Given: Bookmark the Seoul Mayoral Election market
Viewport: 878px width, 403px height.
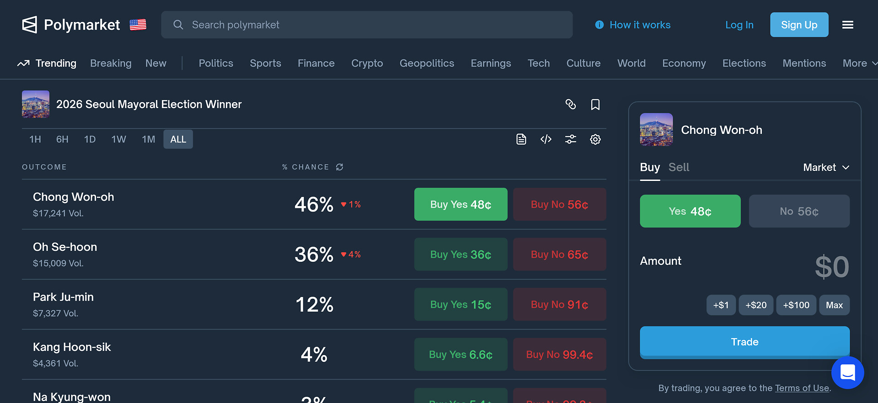Looking at the screenshot, I should coord(595,105).
